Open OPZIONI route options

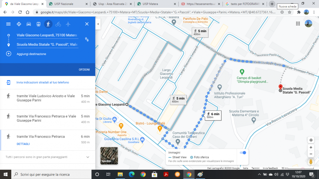(x=84, y=69)
